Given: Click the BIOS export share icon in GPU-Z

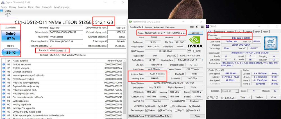Looking at the screenshot, I should (189, 51).
